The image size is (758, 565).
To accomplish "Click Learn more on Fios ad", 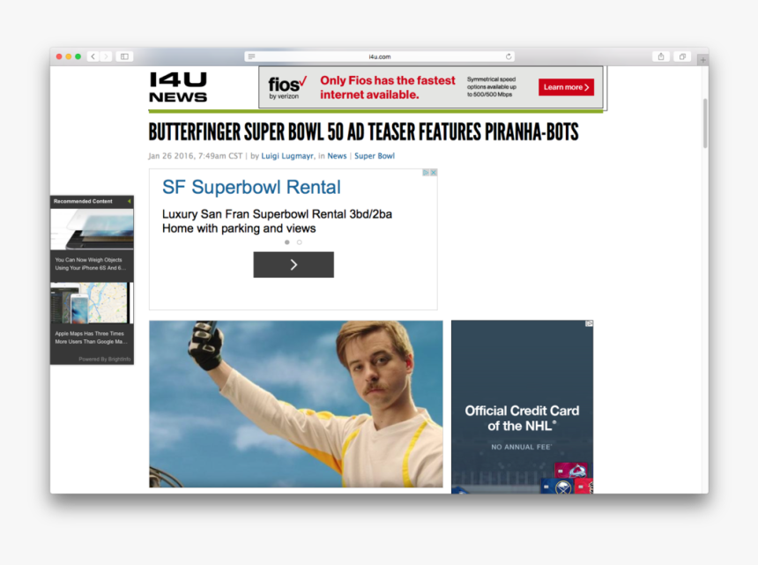I will (x=566, y=87).
